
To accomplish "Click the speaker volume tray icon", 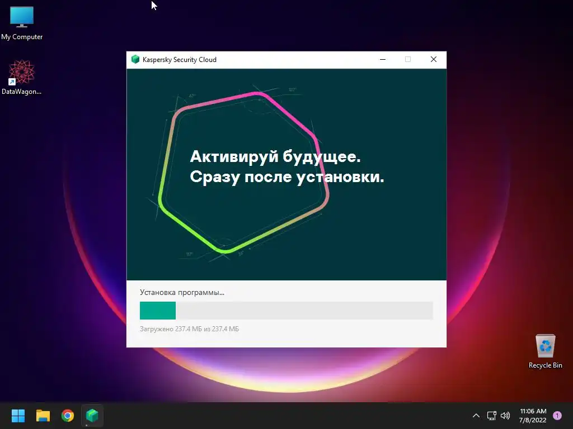I will coord(505,416).
